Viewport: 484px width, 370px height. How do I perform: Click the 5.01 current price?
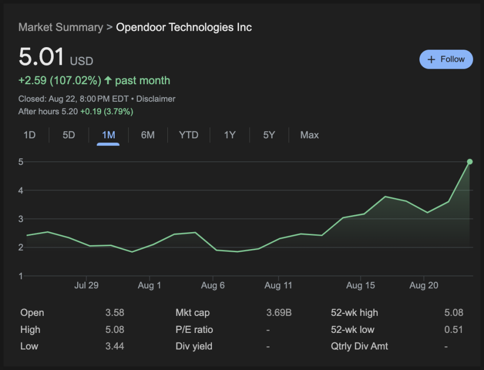point(42,57)
